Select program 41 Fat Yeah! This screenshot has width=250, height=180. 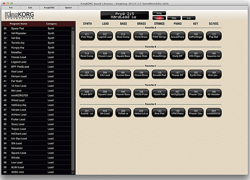[x=36, y=81]
